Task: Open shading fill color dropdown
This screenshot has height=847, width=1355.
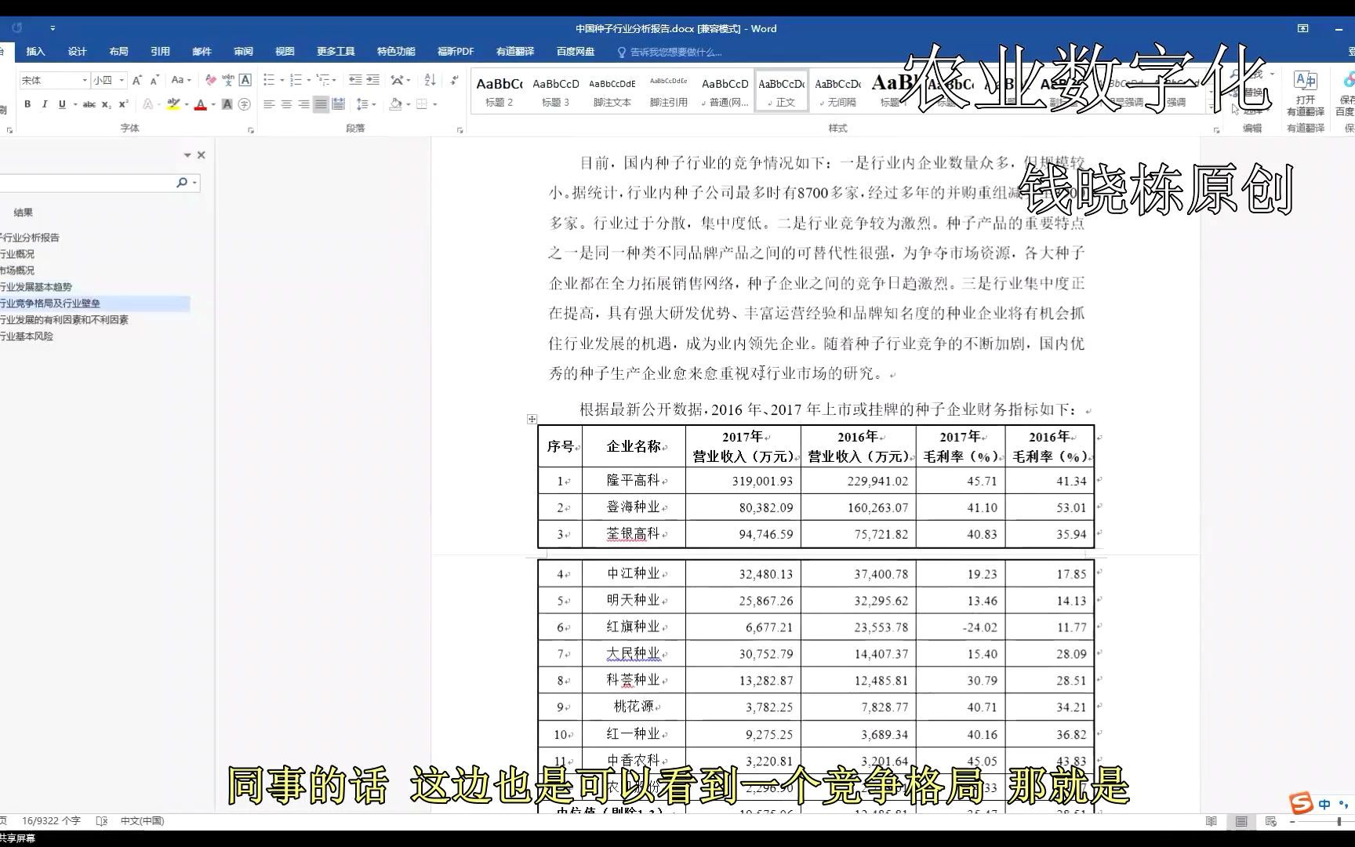Action: (409, 104)
